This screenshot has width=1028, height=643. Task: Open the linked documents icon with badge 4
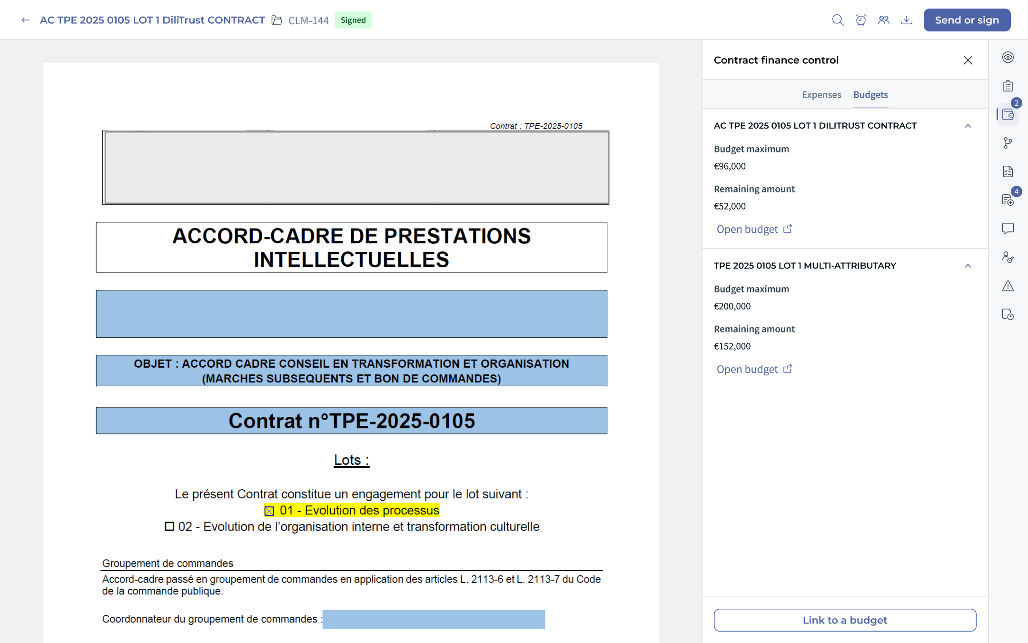(x=1008, y=200)
